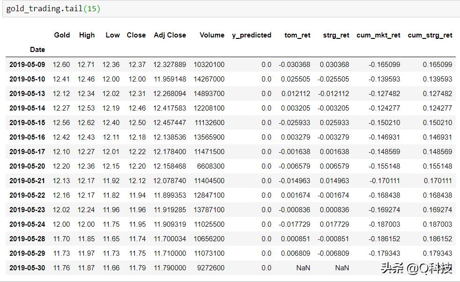Select the cum_mkt_ret column header
Screen dimensions: 460x282
378,35
